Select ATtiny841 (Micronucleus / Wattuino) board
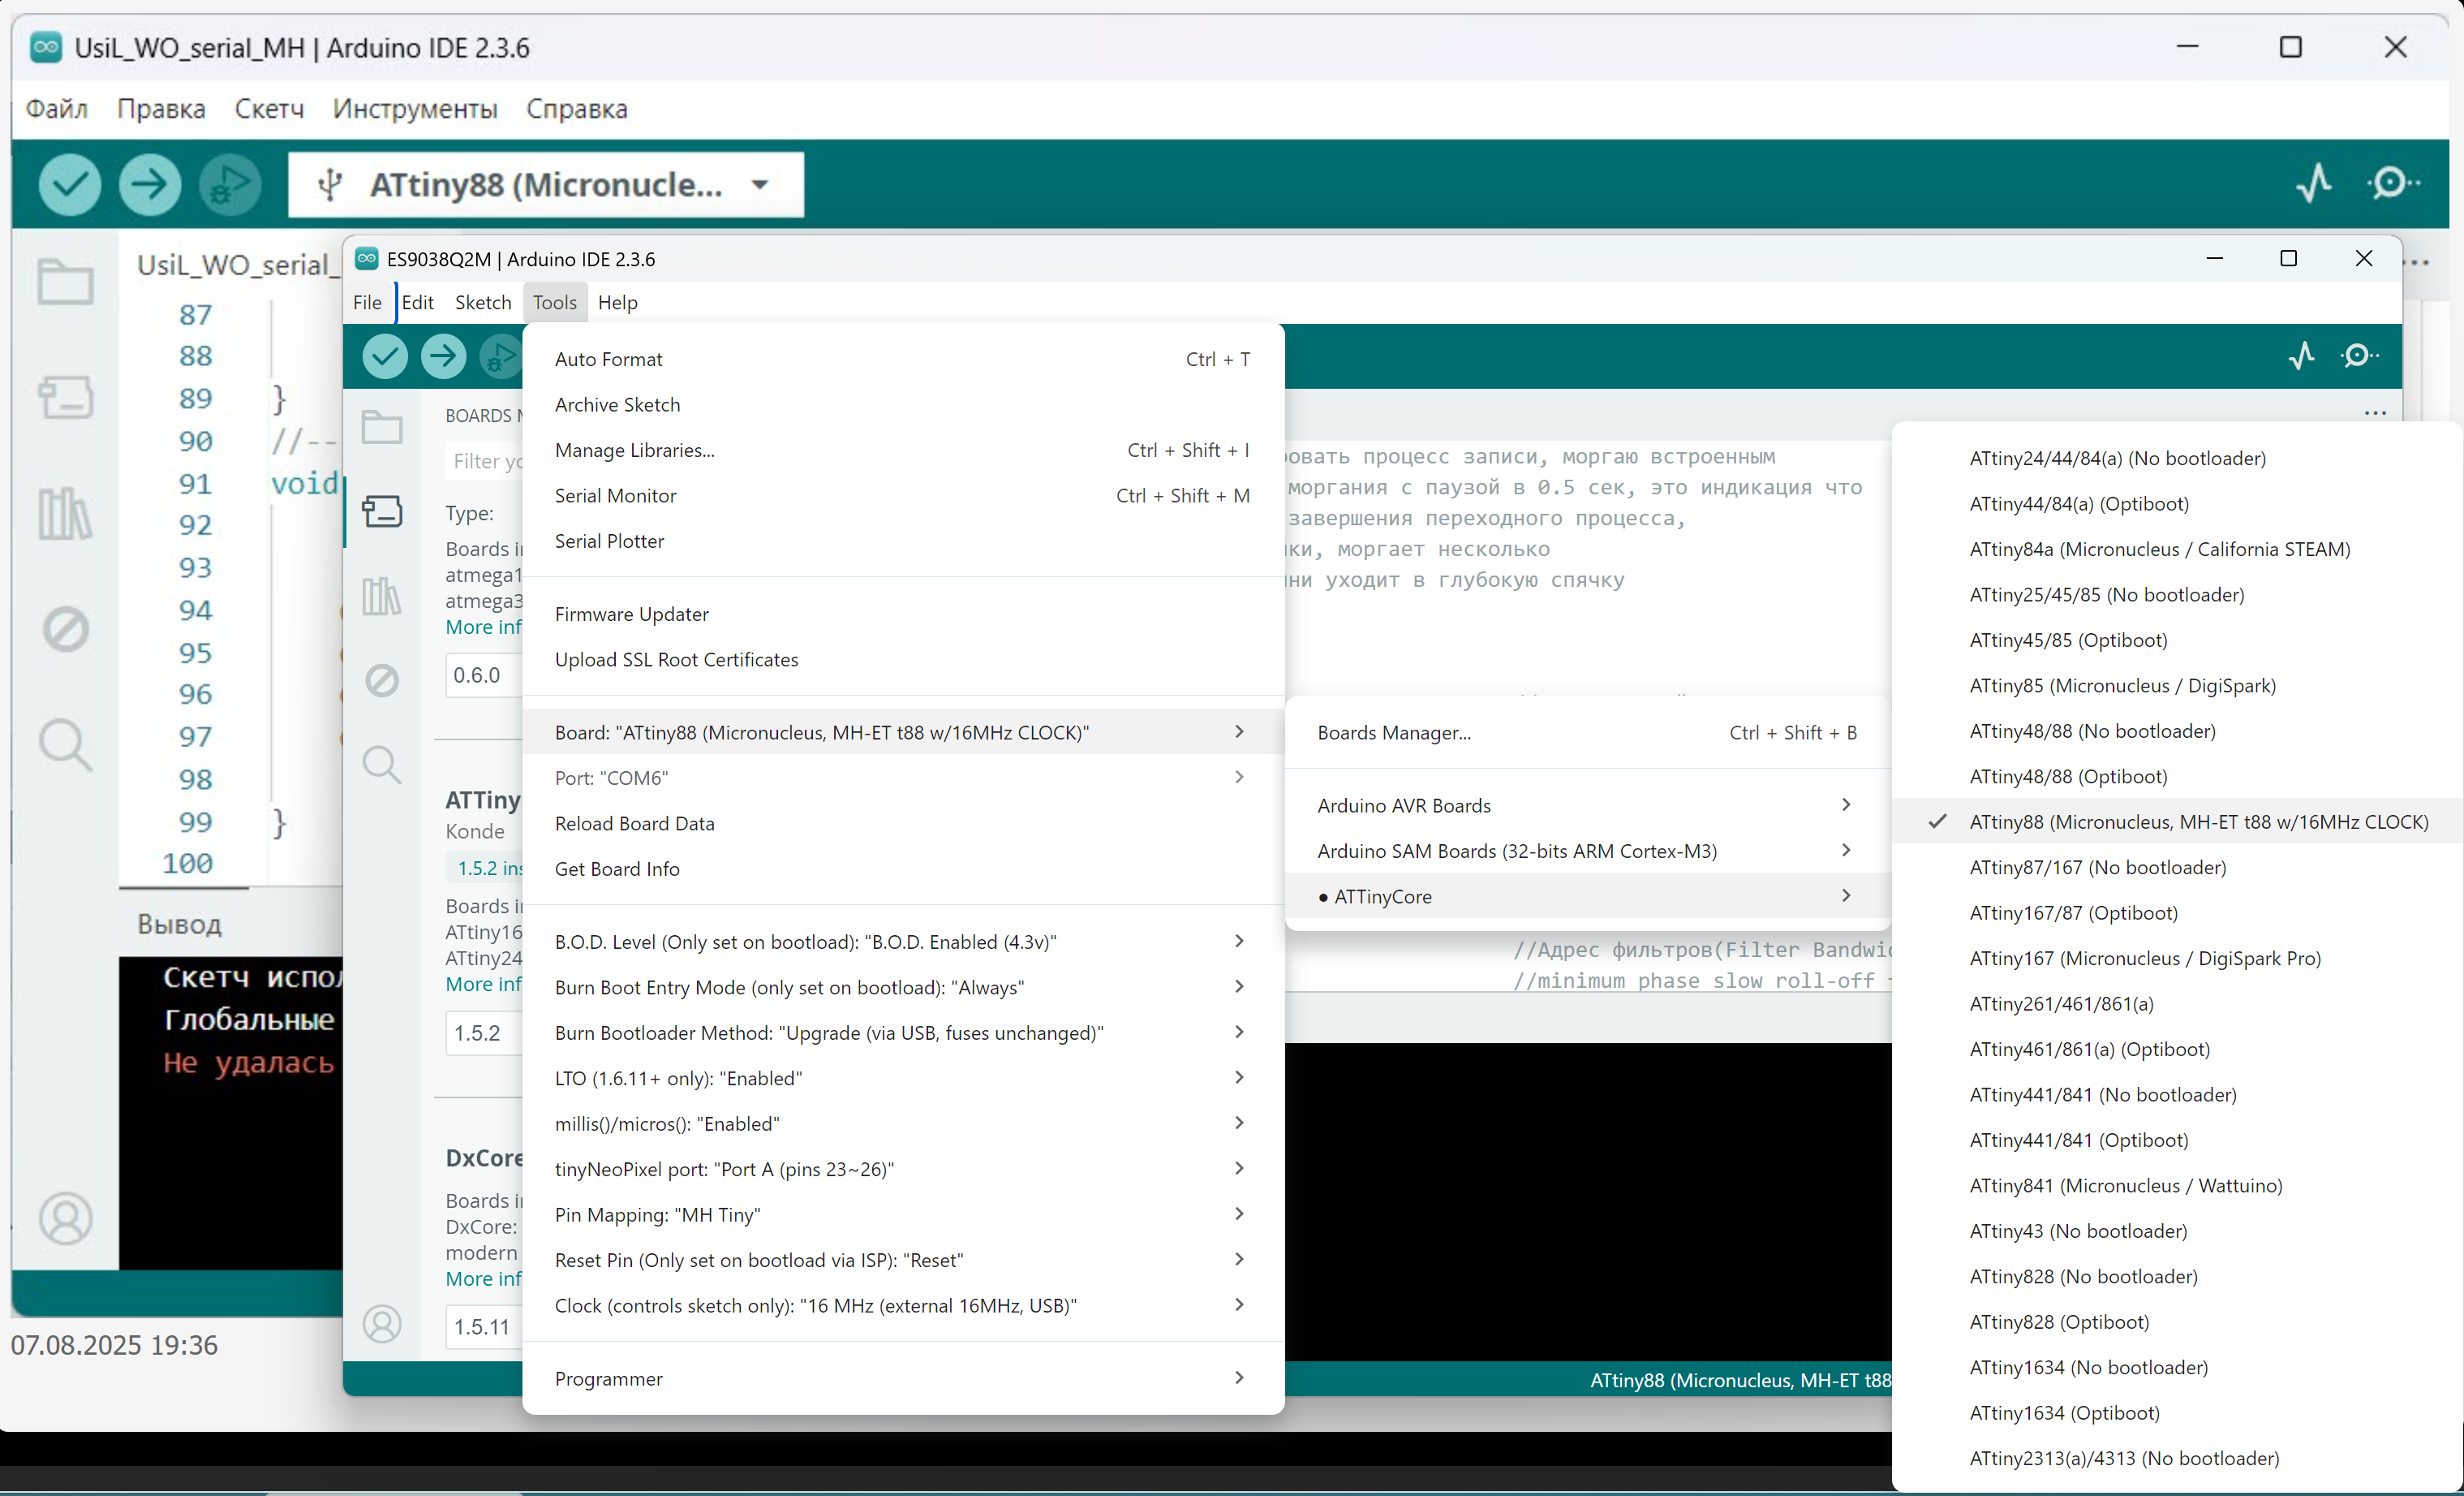This screenshot has height=1496, width=2464. [x=2177, y=1186]
